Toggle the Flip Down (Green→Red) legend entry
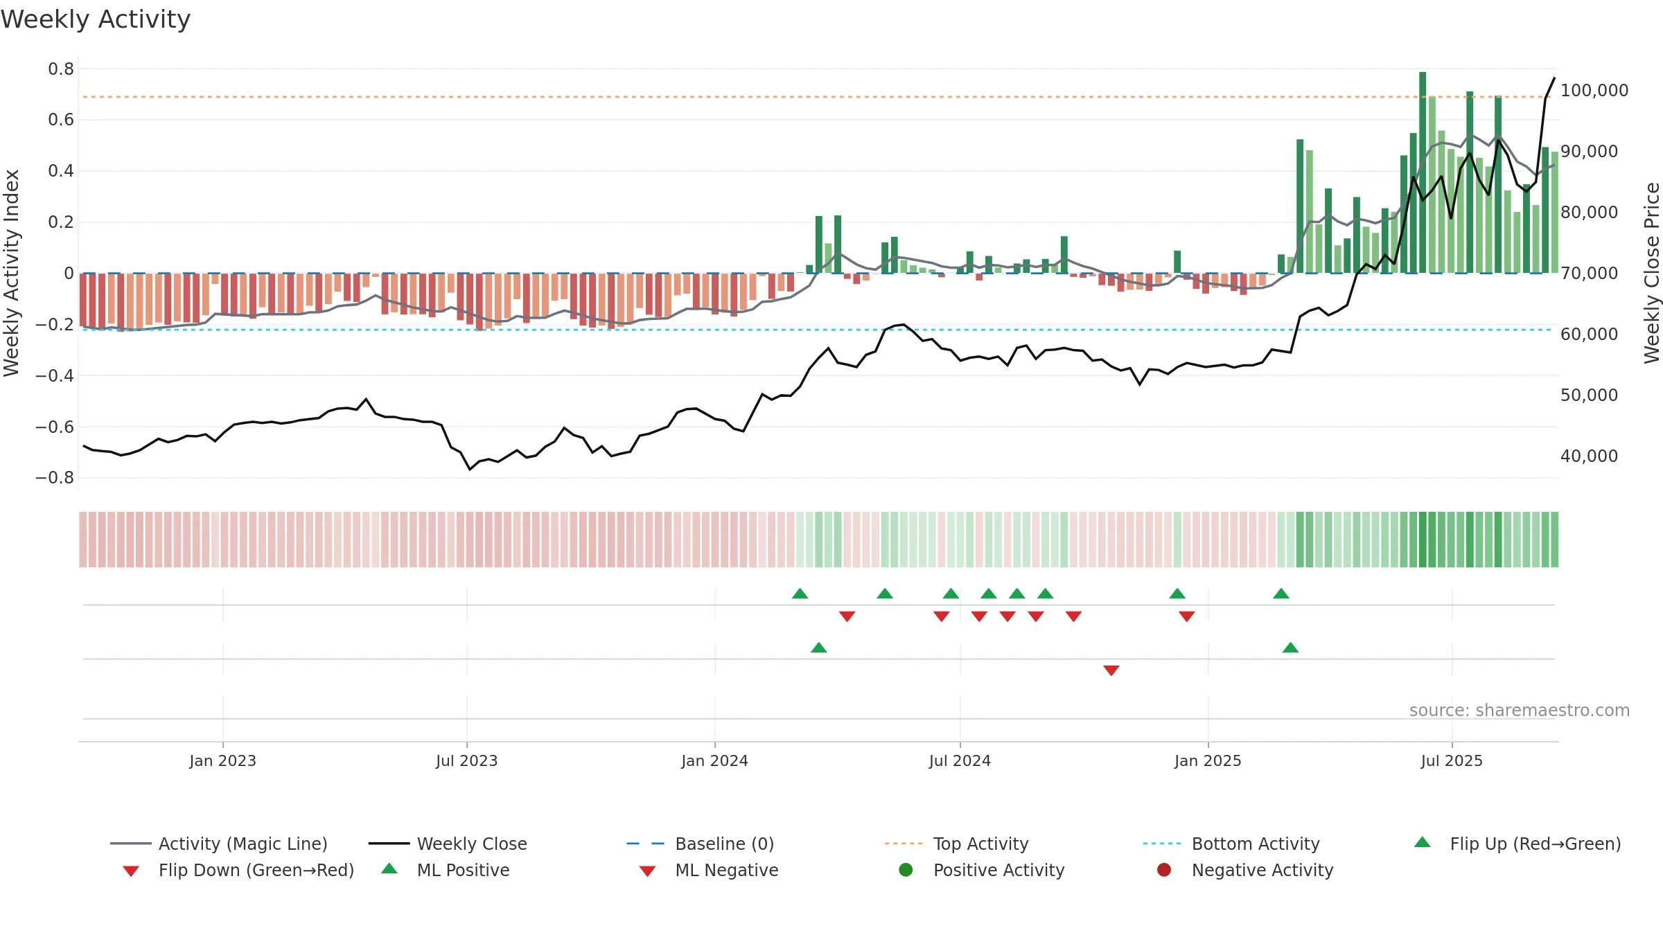This screenshot has height=935, width=1663. point(238,870)
